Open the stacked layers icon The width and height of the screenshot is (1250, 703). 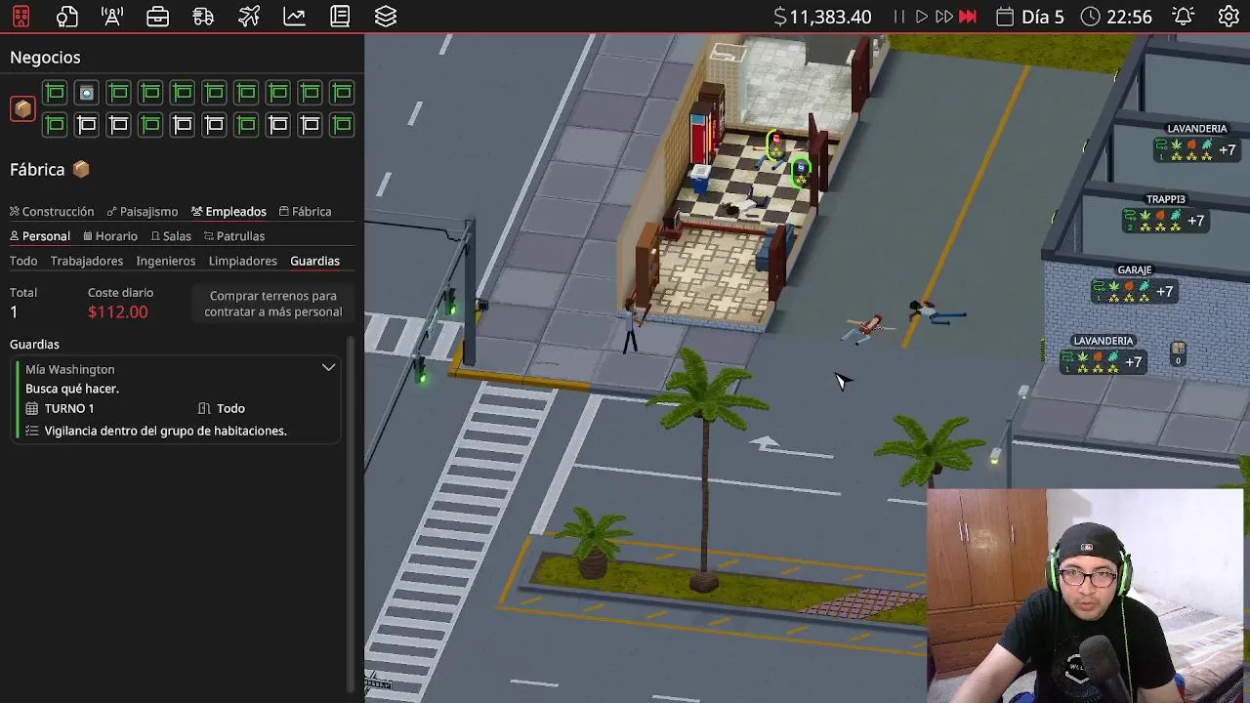pos(386,17)
